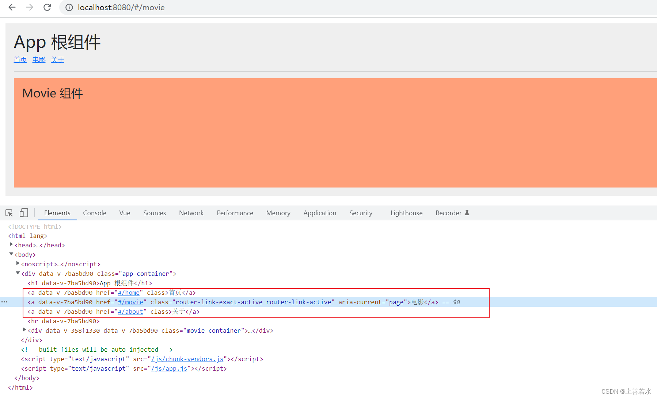Select the hr data-v-7ba5bd90 node
The width and height of the screenshot is (657, 398).
[63, 321]
